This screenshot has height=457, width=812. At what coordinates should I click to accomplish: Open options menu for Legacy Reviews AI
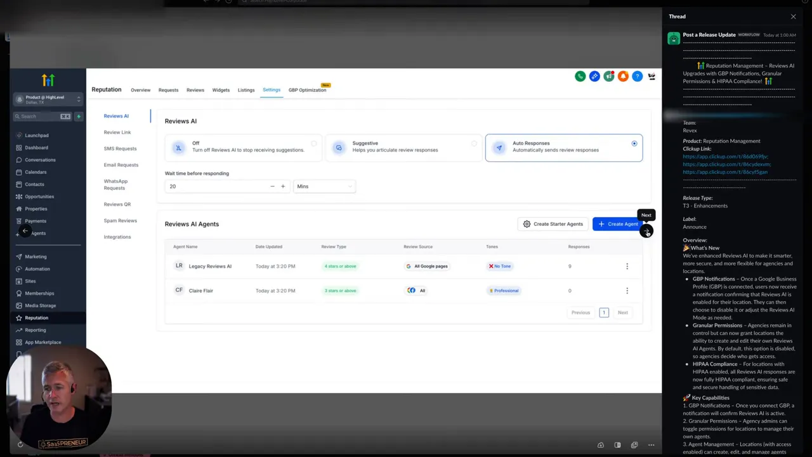[x=627, y=266]
